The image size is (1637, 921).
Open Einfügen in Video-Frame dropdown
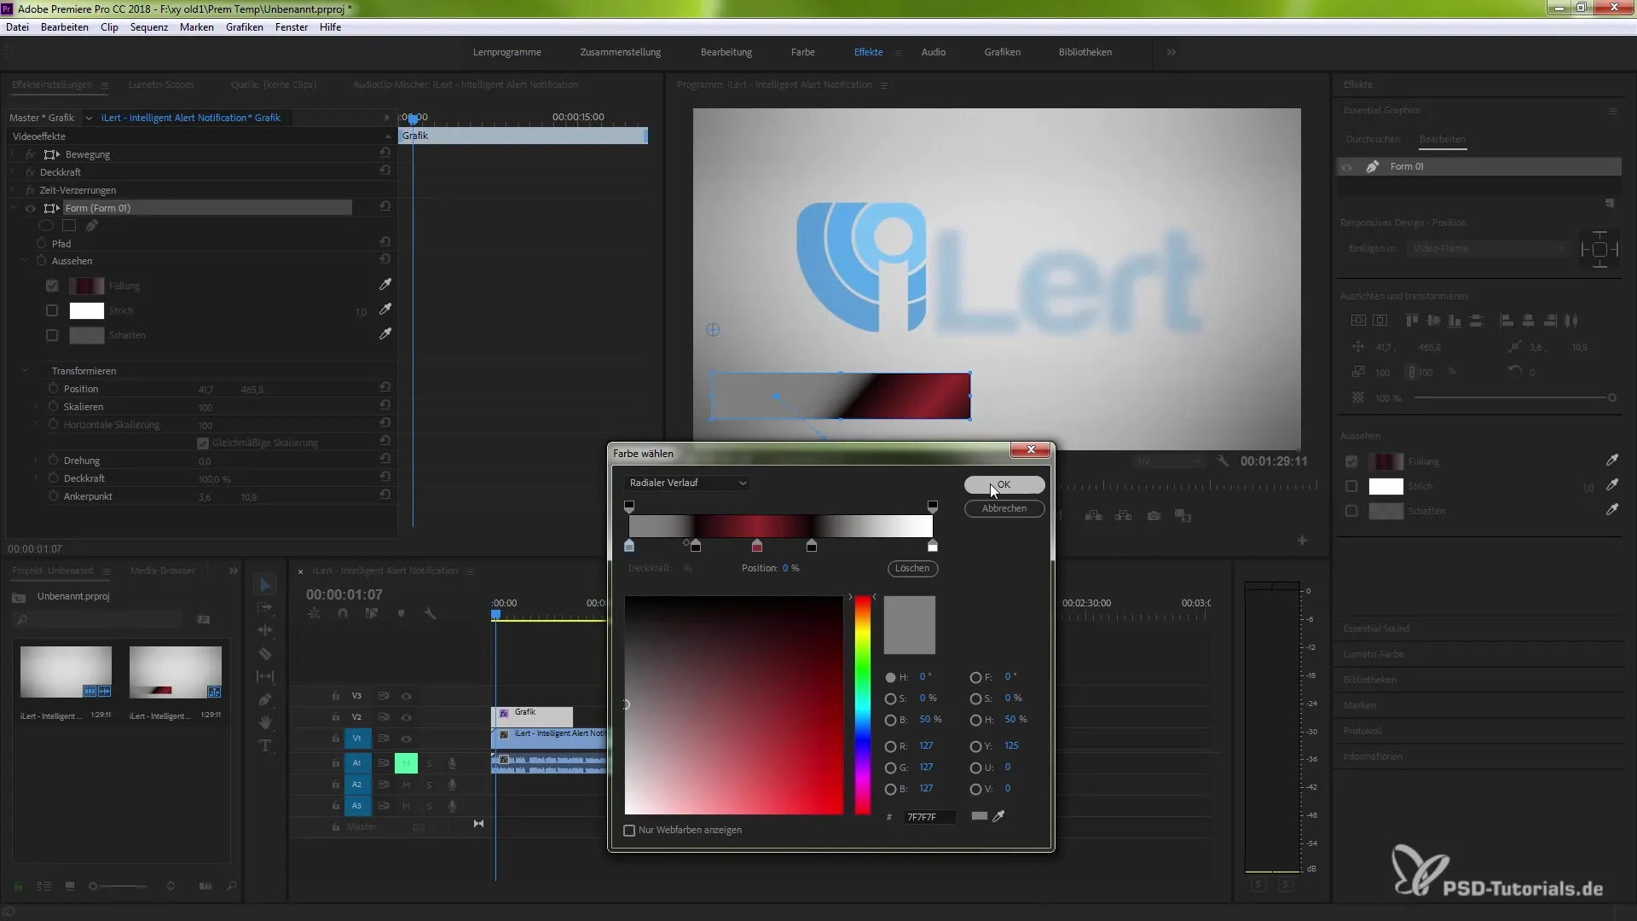tap(1487, 248)
